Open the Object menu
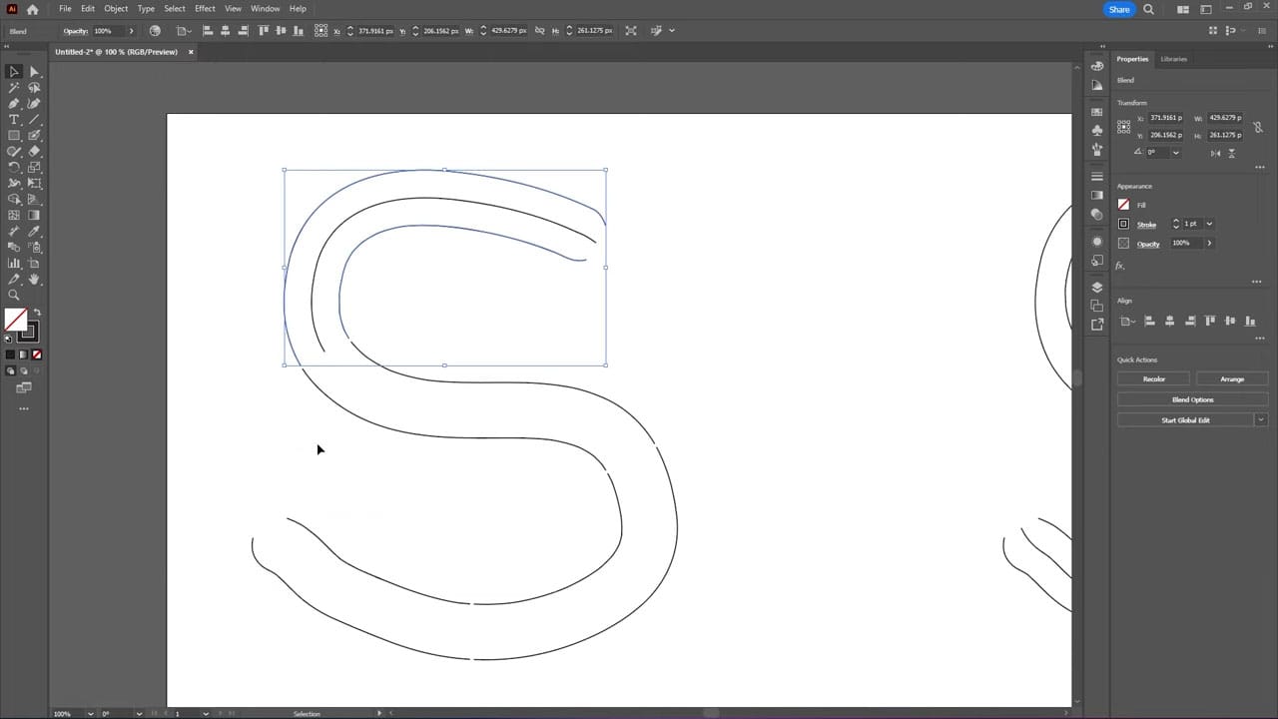1278x719 pixels. click(x=116, y=8)
